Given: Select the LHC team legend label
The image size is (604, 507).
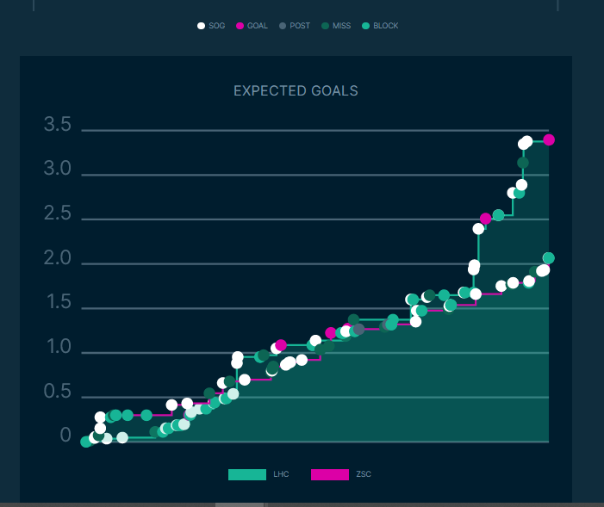Looking at the screenshot, I should (281, 474).
